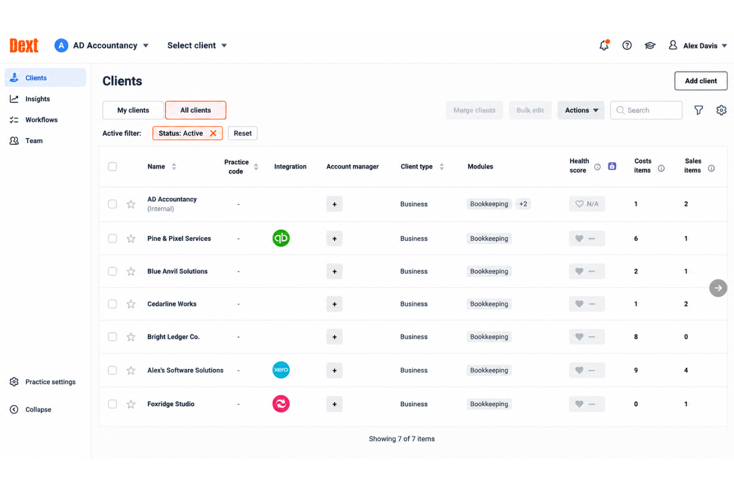Star Blue Anvil Solutions
The height and width of the screenshot is (489, 734).
point(131,272)
